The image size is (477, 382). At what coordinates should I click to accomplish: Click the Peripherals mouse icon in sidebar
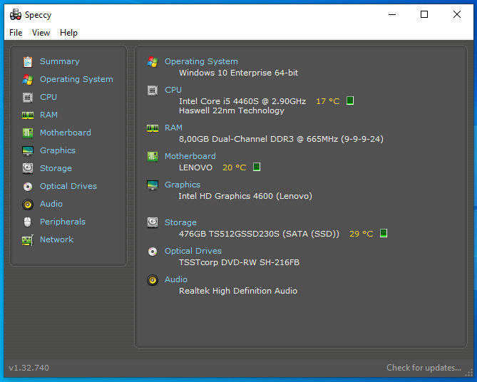click(28, 222)
